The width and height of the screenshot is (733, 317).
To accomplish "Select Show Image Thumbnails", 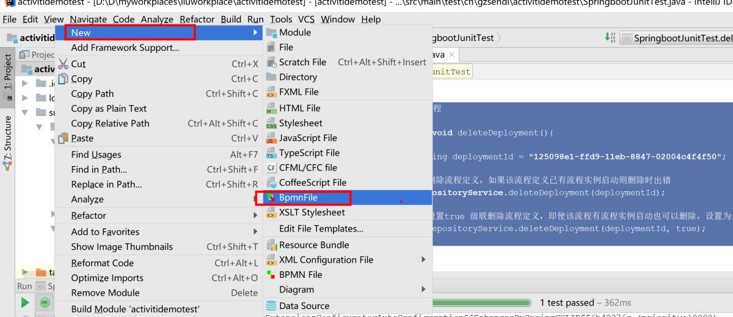I will point(159,247).
